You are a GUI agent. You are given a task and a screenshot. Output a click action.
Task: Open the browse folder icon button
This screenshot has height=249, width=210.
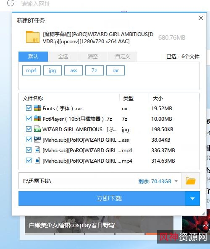[190, 181]
